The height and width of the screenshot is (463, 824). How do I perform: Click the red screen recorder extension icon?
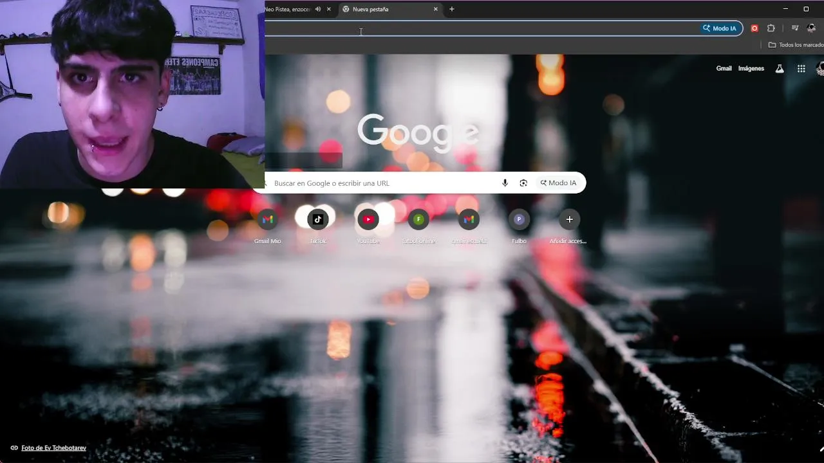pos(754,28)
